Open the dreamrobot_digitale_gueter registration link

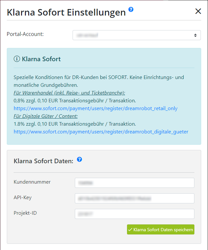click(101, 132)
